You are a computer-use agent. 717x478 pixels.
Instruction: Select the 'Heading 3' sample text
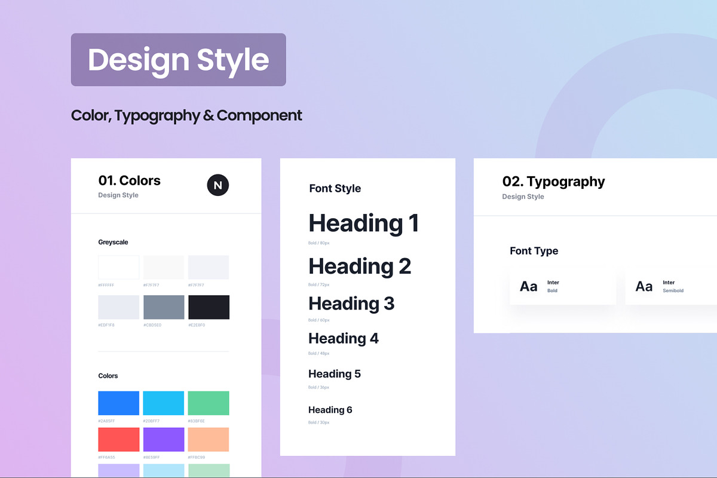pyautogui.click(x=351, y=304)
